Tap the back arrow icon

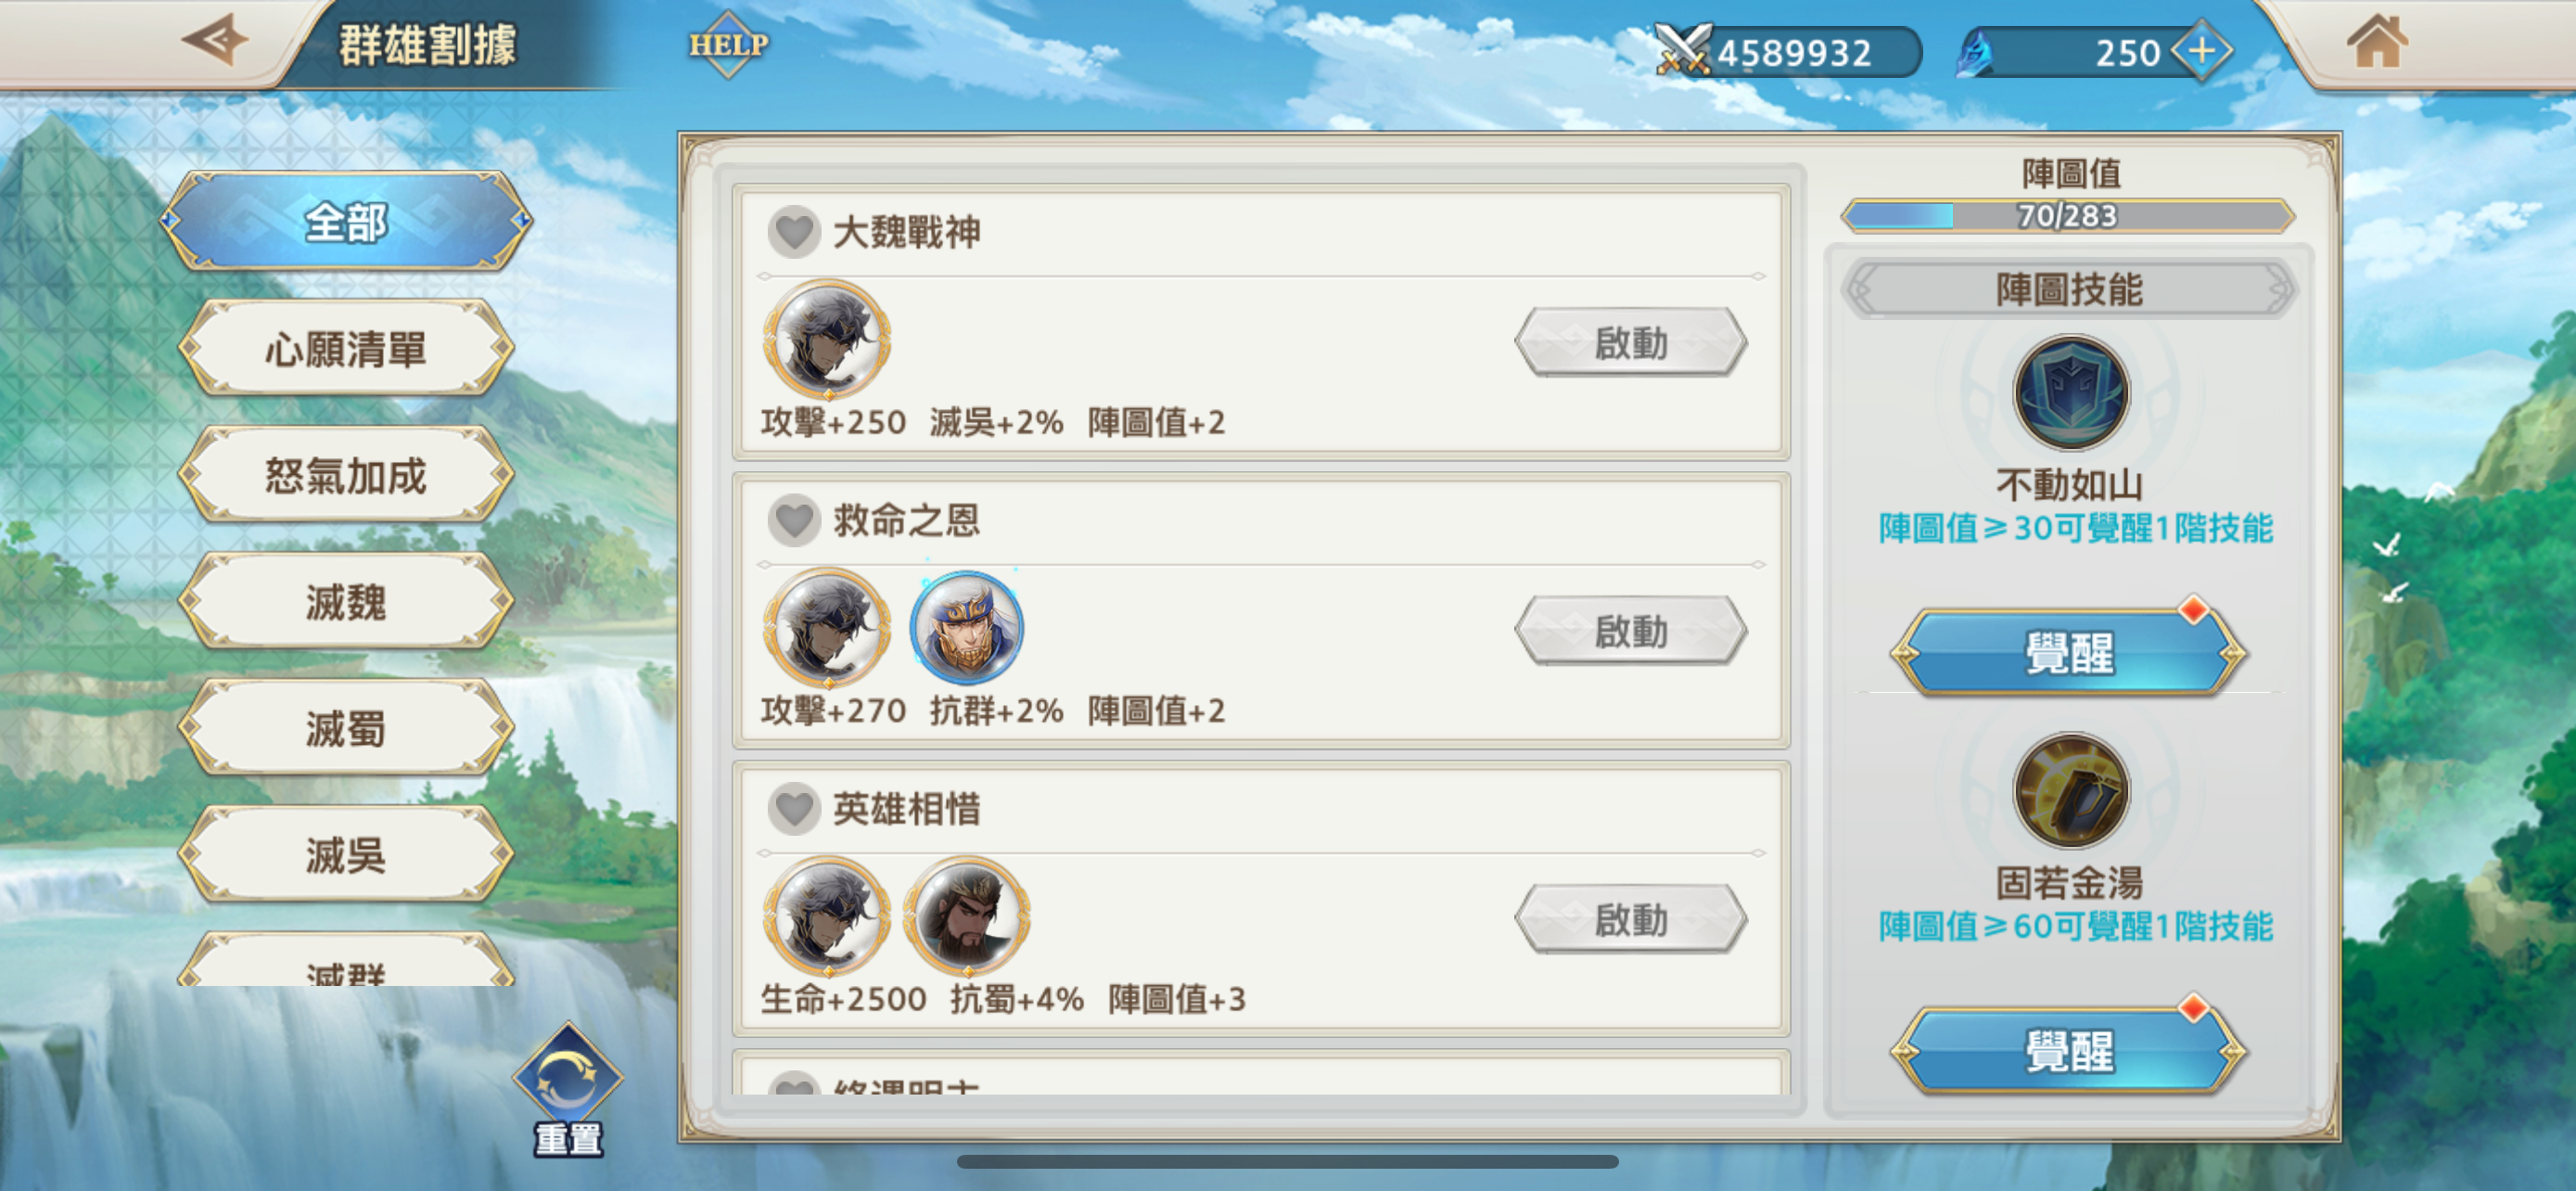point(215,42)
